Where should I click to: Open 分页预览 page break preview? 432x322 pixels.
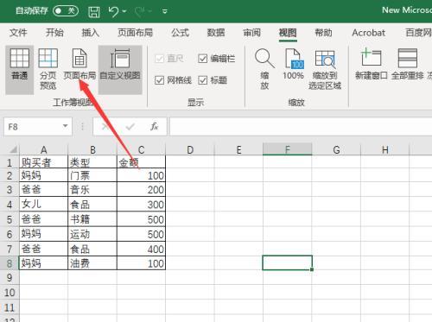(x=48, y=69)
